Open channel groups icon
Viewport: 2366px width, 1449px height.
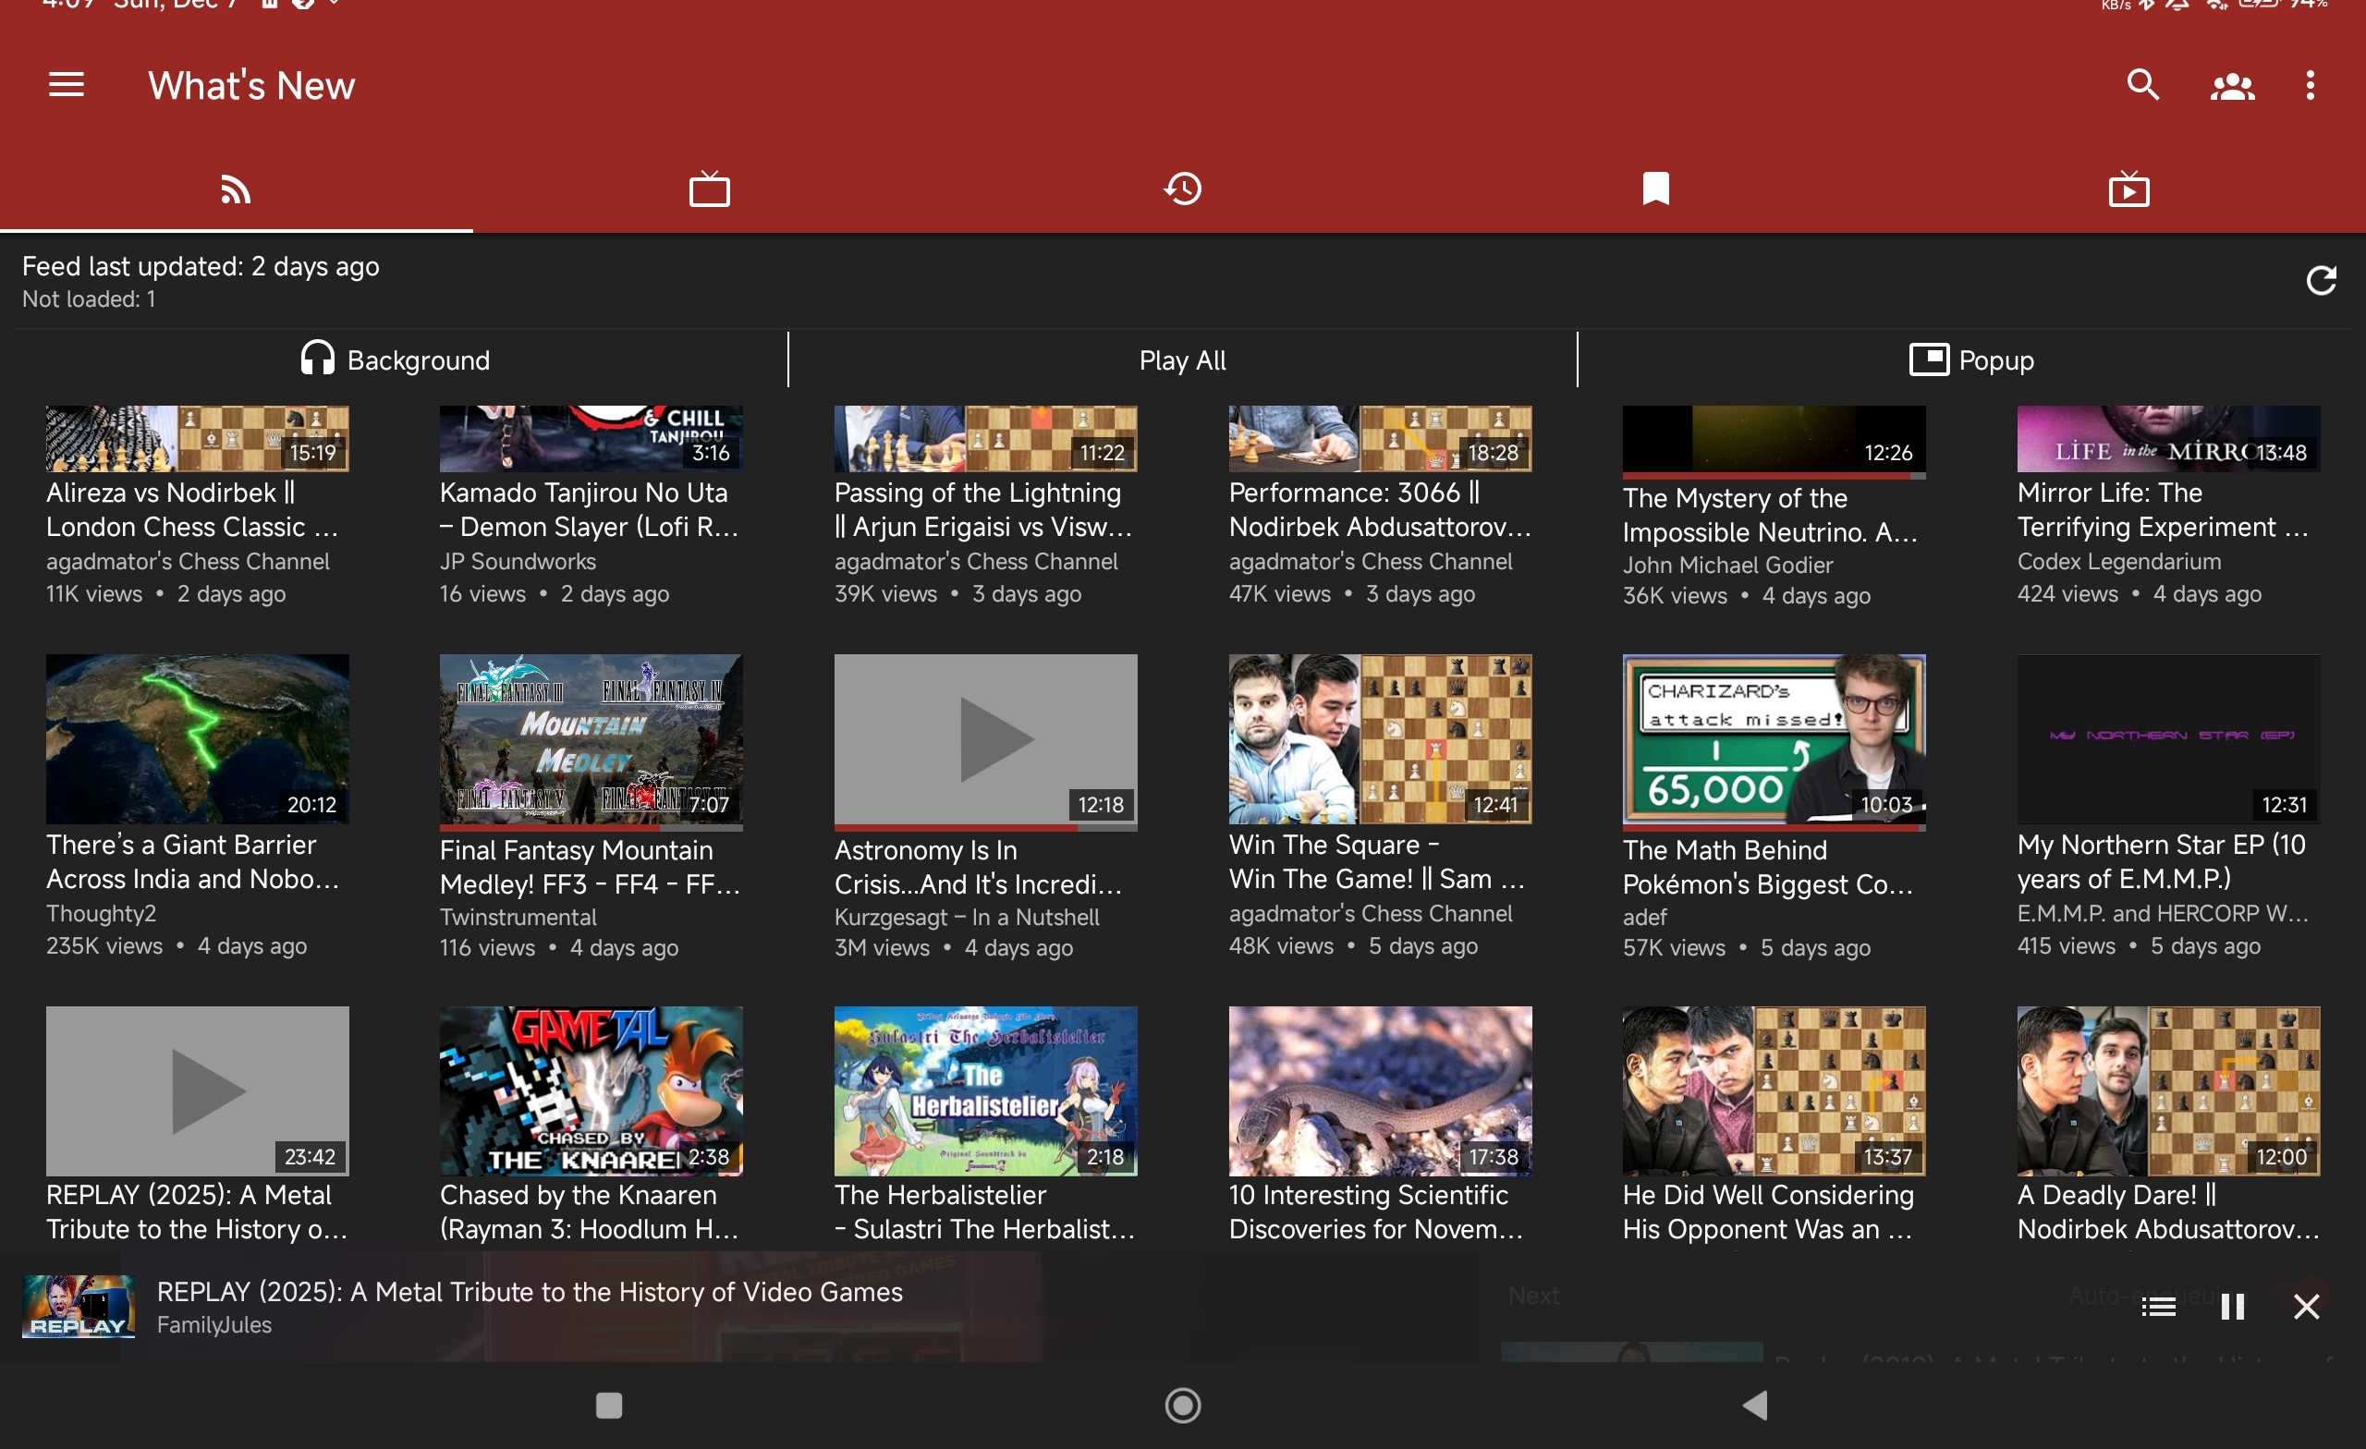point(2232,87)
